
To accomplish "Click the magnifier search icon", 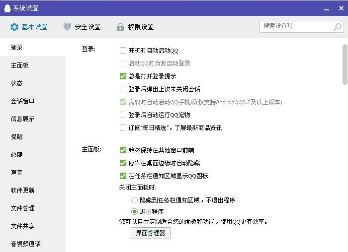I will (338, 27).
